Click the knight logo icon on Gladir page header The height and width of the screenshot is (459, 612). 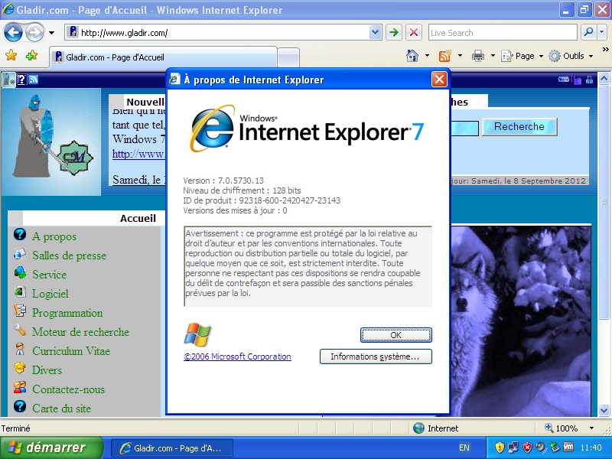[8, 80]
